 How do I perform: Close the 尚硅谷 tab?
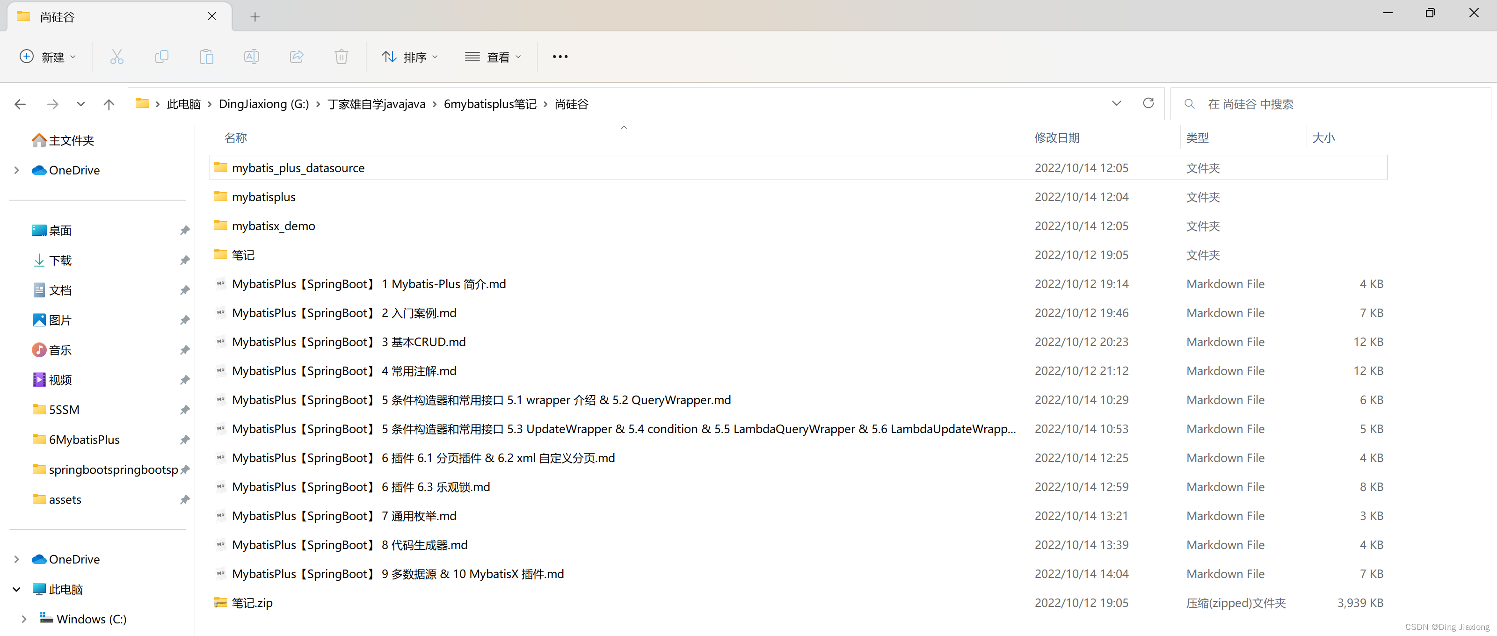[x=212, y=16]
